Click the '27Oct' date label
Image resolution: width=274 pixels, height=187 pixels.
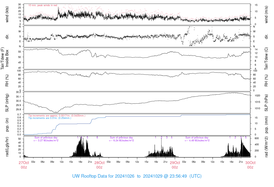click(24, 163)
